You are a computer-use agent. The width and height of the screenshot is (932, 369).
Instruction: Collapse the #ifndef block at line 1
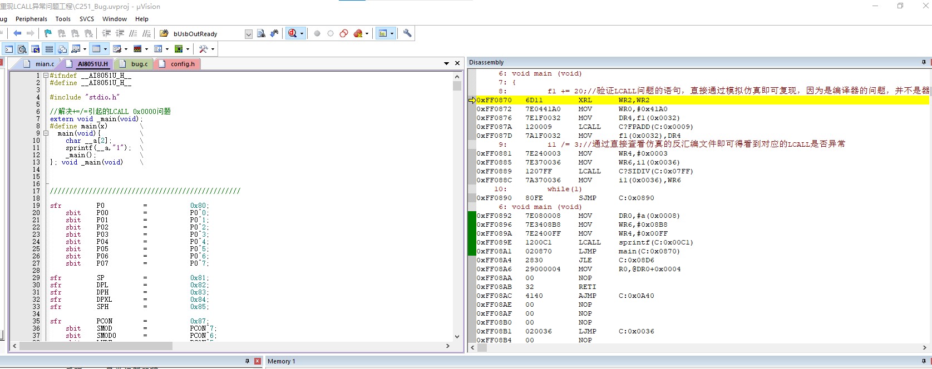tap(46, 76)
